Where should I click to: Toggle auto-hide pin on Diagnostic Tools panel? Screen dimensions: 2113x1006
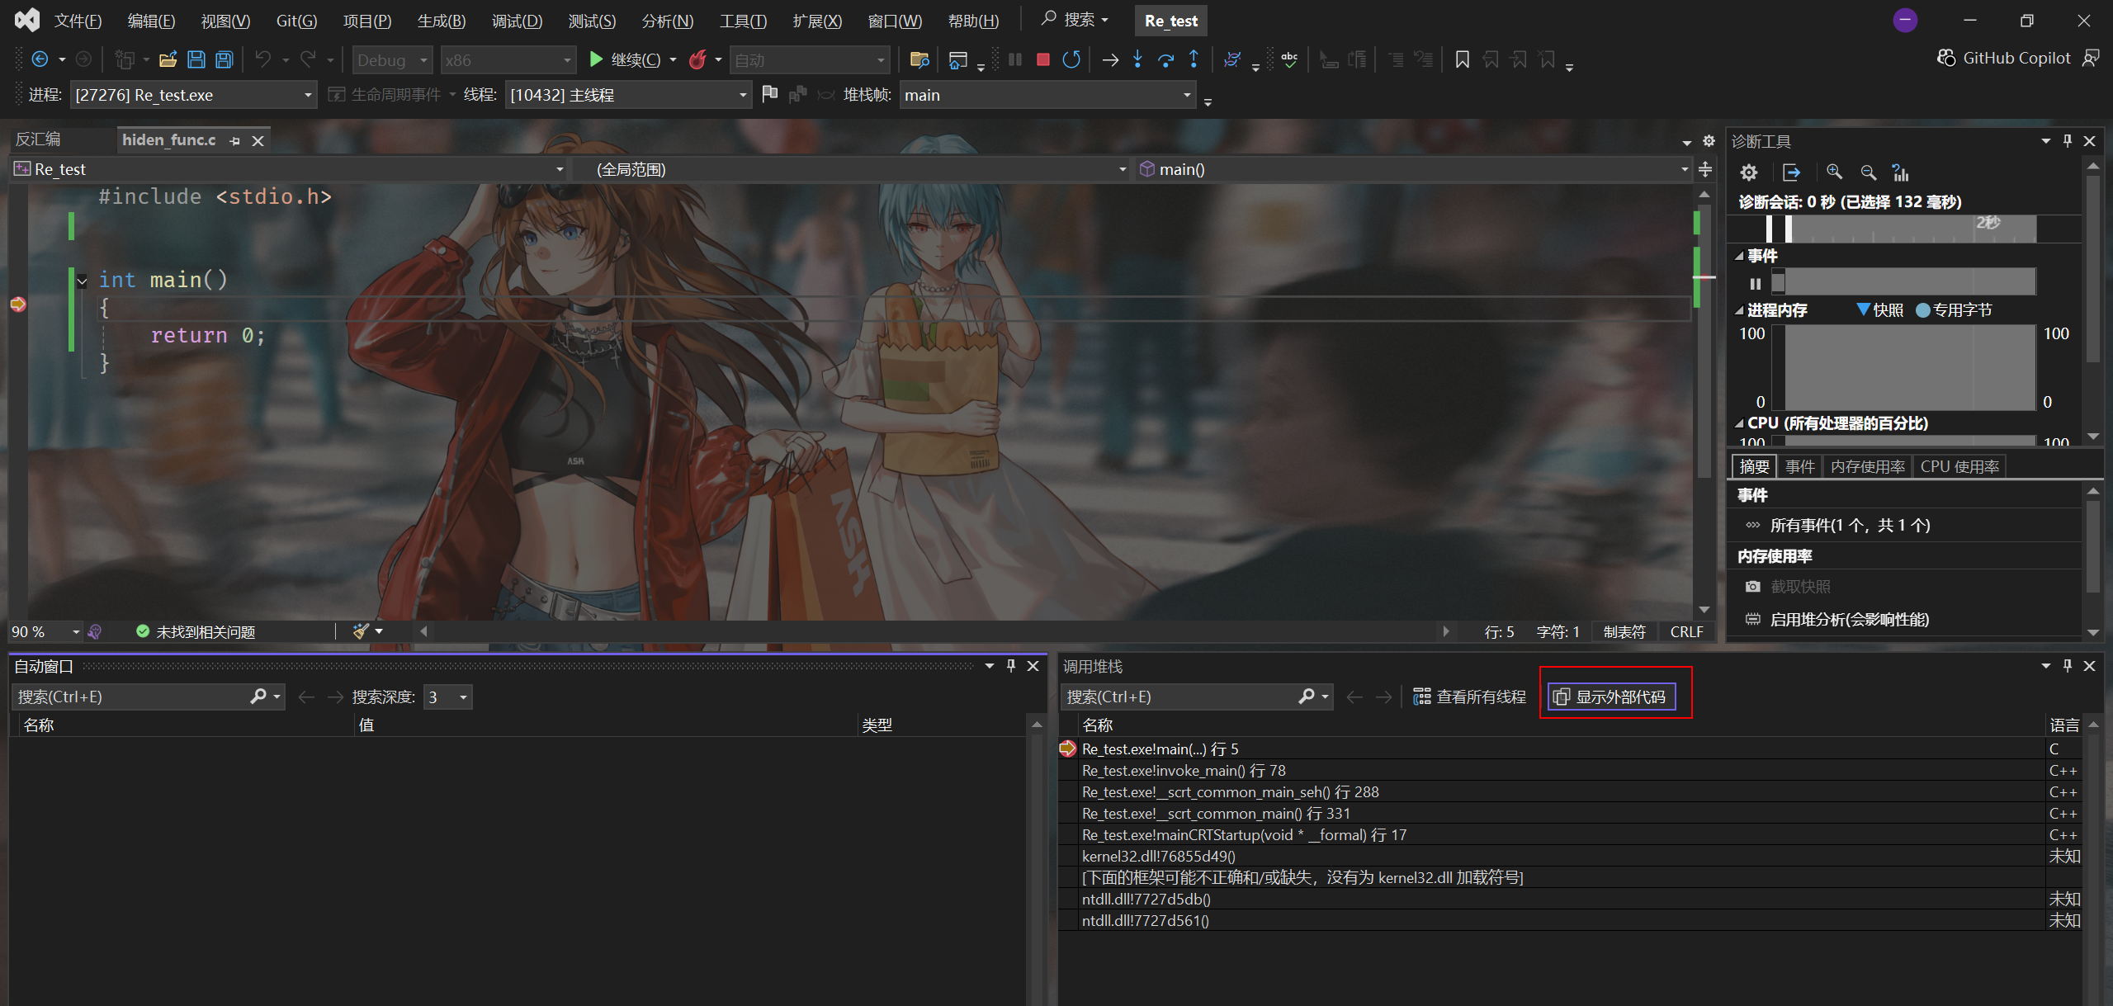(2068, 141)
